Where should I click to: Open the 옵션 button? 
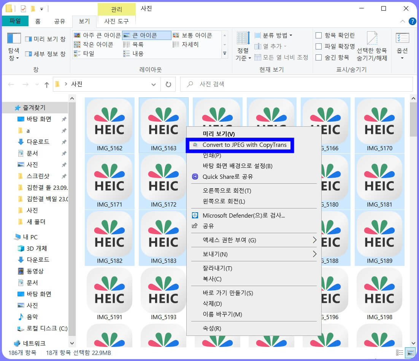(402, 46)
